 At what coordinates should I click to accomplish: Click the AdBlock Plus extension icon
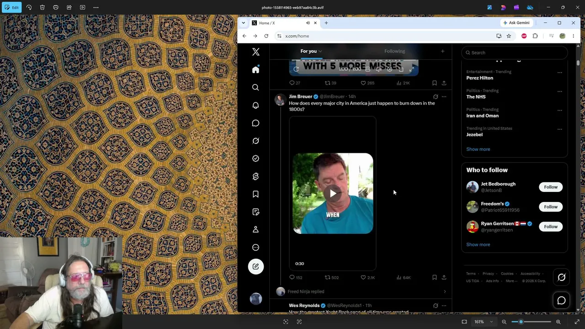point(524,36)
